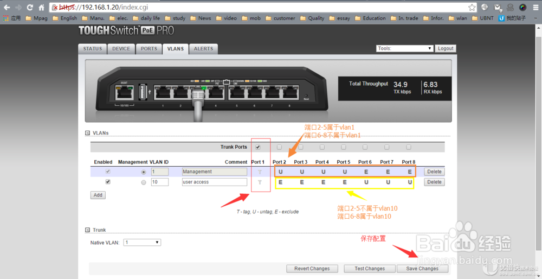
Task: Show more bookmarks with the chevron
Action: point(536,18)
